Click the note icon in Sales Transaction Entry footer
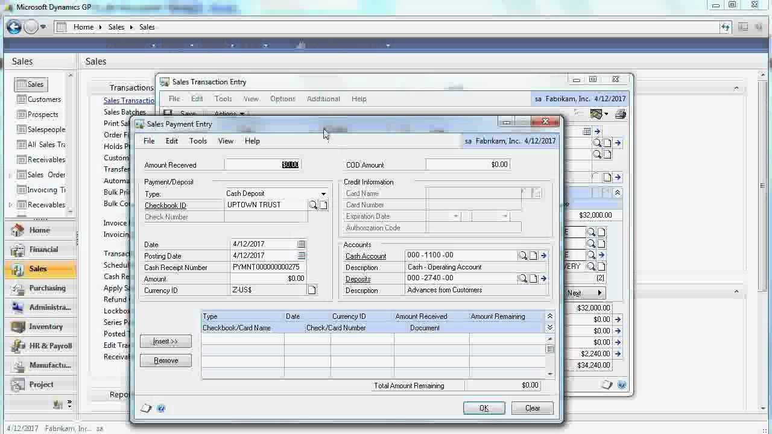This screenshot has width=772, height=434. pyautogui.click(x=607, y=385)
